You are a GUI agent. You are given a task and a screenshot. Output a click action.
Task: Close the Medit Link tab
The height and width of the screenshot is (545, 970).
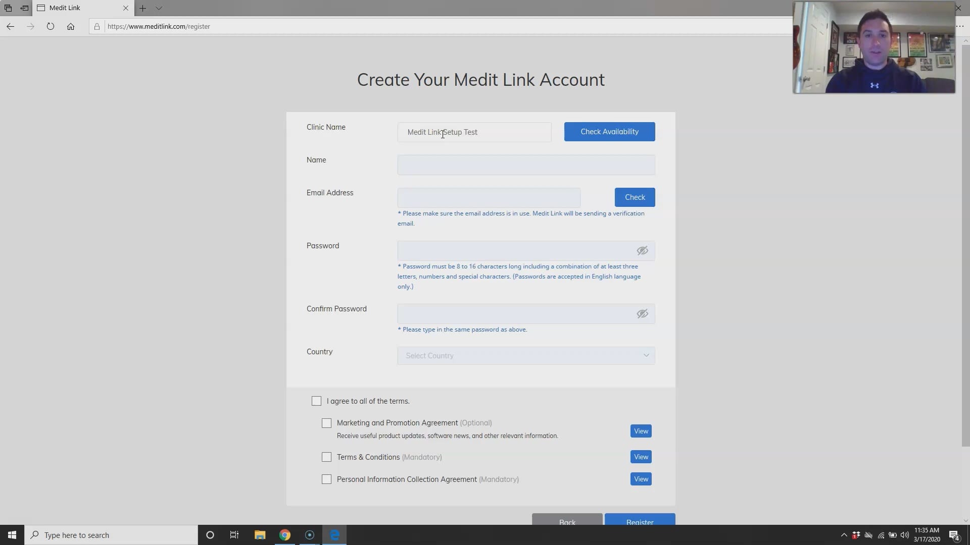coord(126,8)
